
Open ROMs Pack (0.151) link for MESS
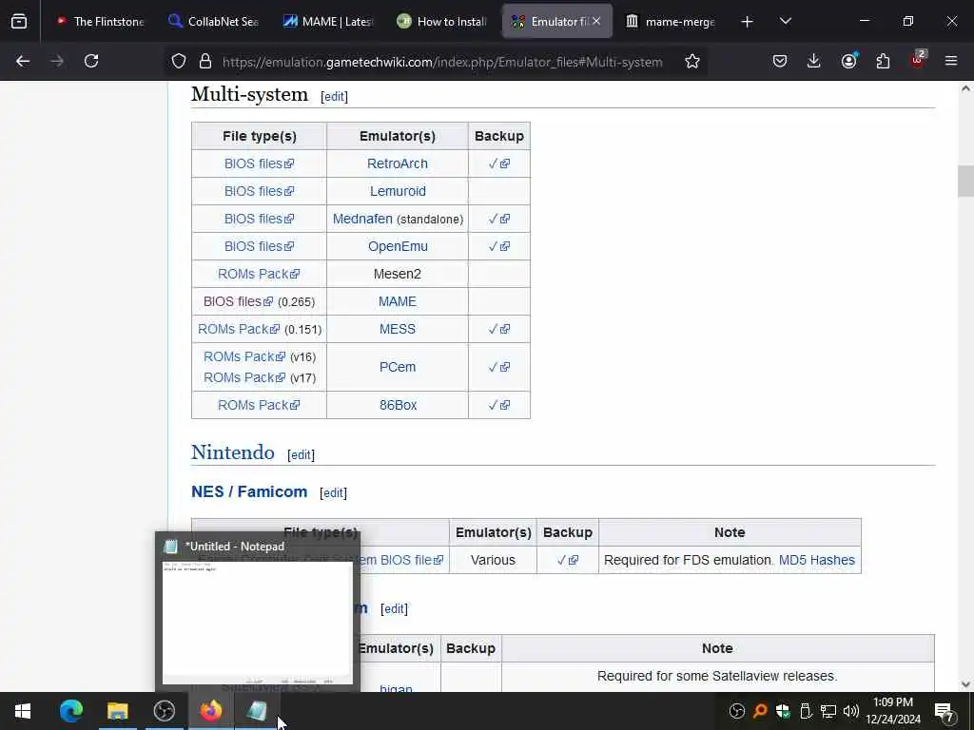[x=239, y=329]
